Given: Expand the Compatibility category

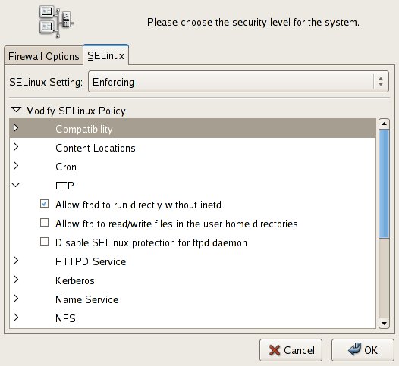Looking at the screenshot, I should tap(16, 128).
